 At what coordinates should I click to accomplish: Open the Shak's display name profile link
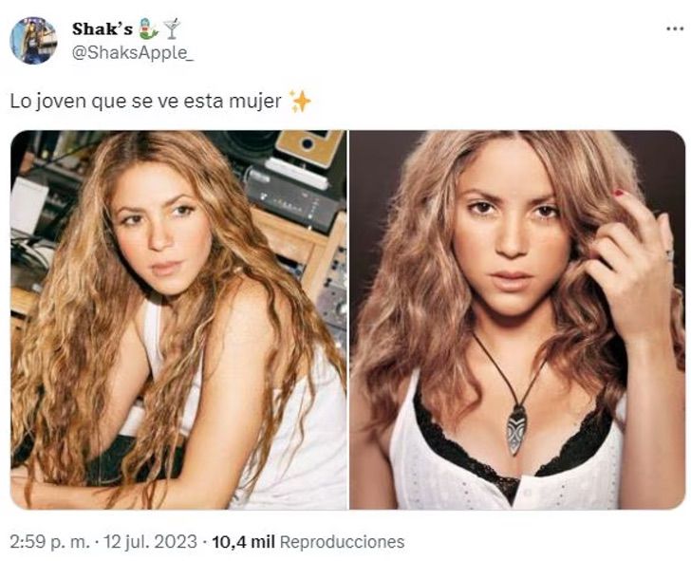[103, 29]
